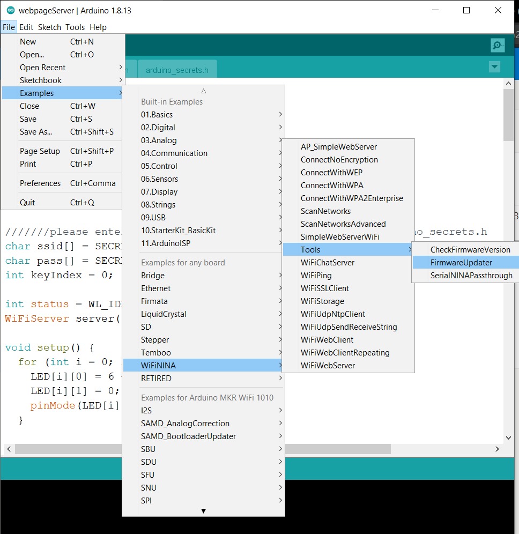Open the Tools menu in menu bar

[x=75, y=27]
